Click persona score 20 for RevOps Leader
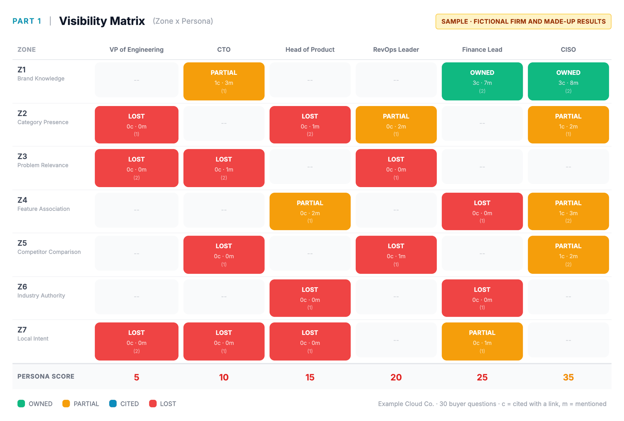 click(396, 377)
